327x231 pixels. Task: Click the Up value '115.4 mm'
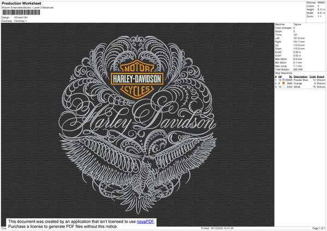pyautogui.click(x=299, y=45)
